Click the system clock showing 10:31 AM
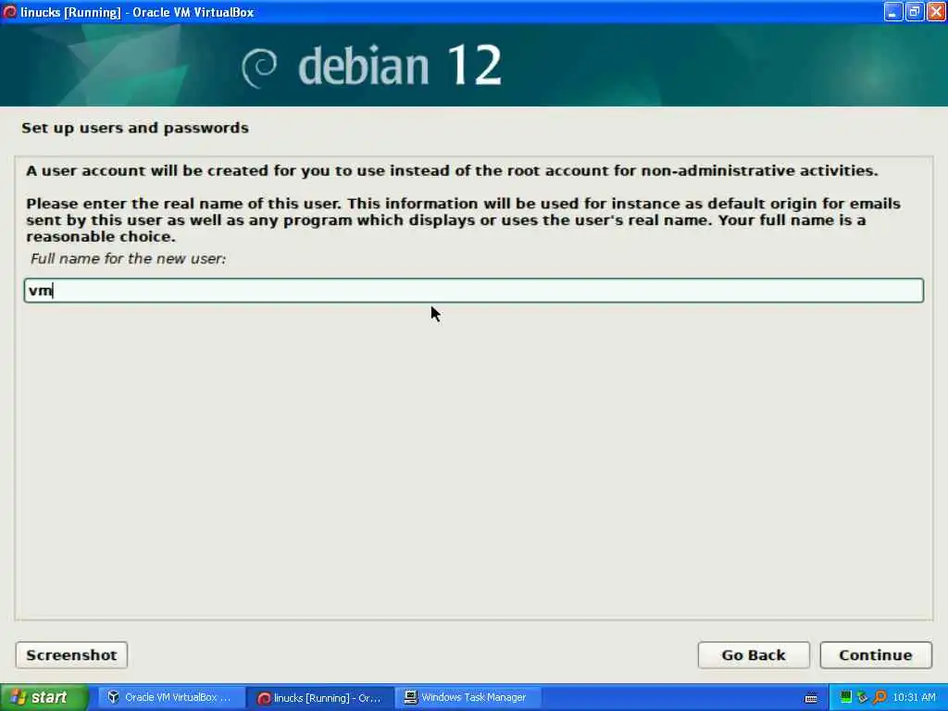The image size is (948, 711). pos(914,697)
